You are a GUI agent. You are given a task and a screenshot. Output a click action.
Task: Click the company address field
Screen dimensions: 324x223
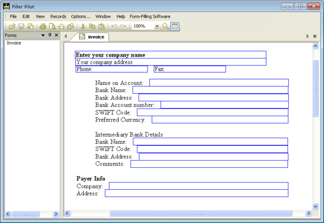coord(171,62)
